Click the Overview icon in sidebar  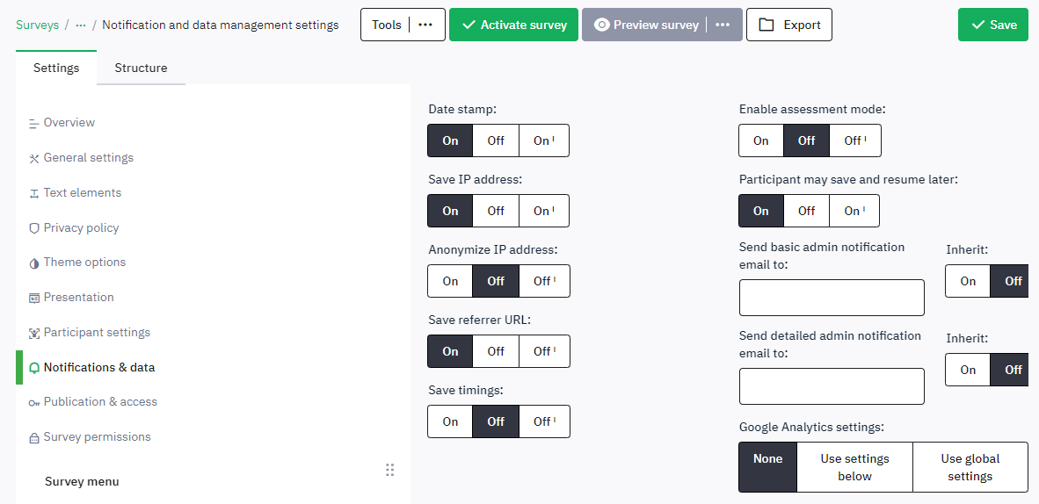tap(34, 123)
